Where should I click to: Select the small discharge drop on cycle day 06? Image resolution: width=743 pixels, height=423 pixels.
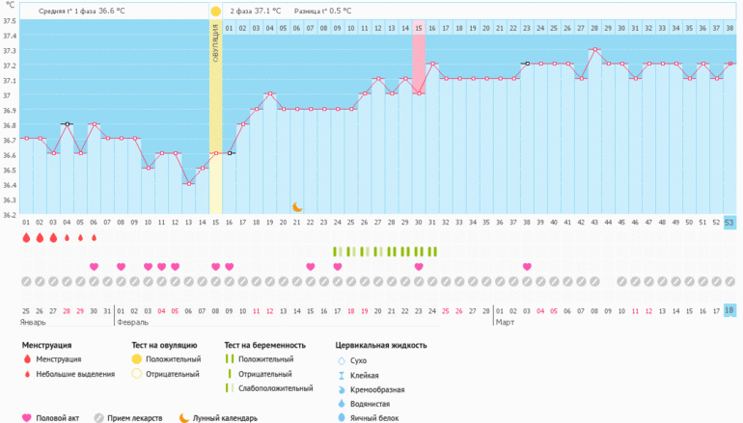tap(94, 237)
